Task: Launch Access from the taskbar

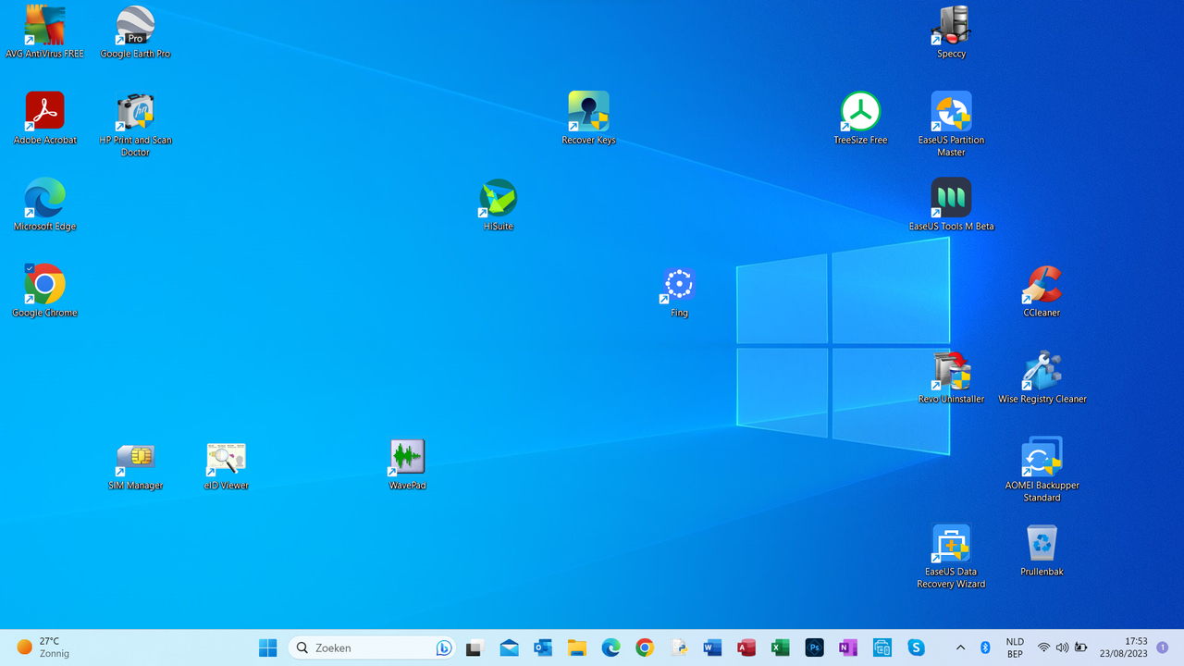Action: [x=746, y=647]
